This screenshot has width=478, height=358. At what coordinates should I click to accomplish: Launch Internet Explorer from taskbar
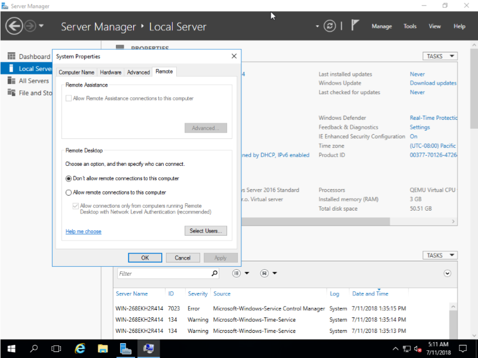pos(80,348)
